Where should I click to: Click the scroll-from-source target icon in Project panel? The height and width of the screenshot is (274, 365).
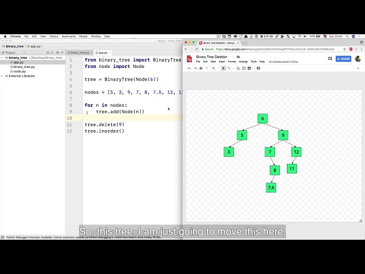[48, 53]
